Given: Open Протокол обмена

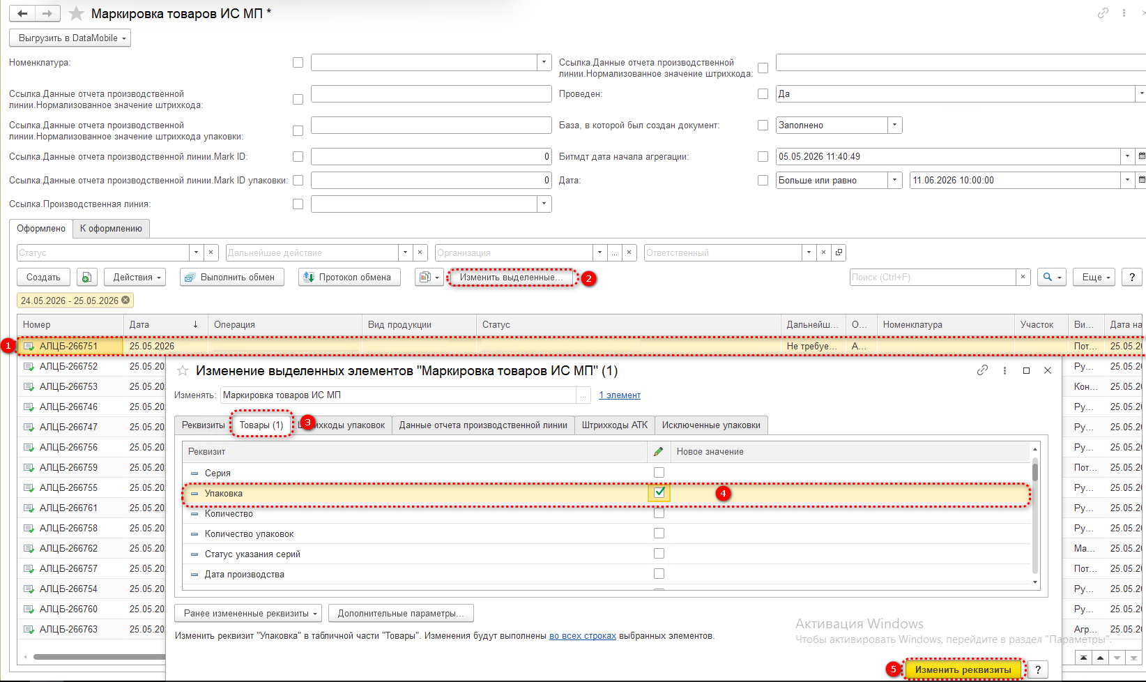Looking at the screenshot, I should (350, 278).
